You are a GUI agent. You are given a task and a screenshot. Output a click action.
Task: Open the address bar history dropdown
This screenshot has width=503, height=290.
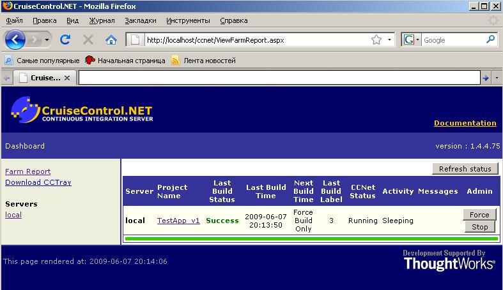pos(389,40)
